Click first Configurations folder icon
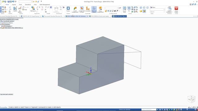198x111 pixels. [106, 11]
